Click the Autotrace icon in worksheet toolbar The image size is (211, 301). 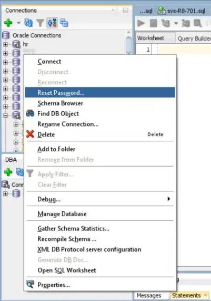186,23
